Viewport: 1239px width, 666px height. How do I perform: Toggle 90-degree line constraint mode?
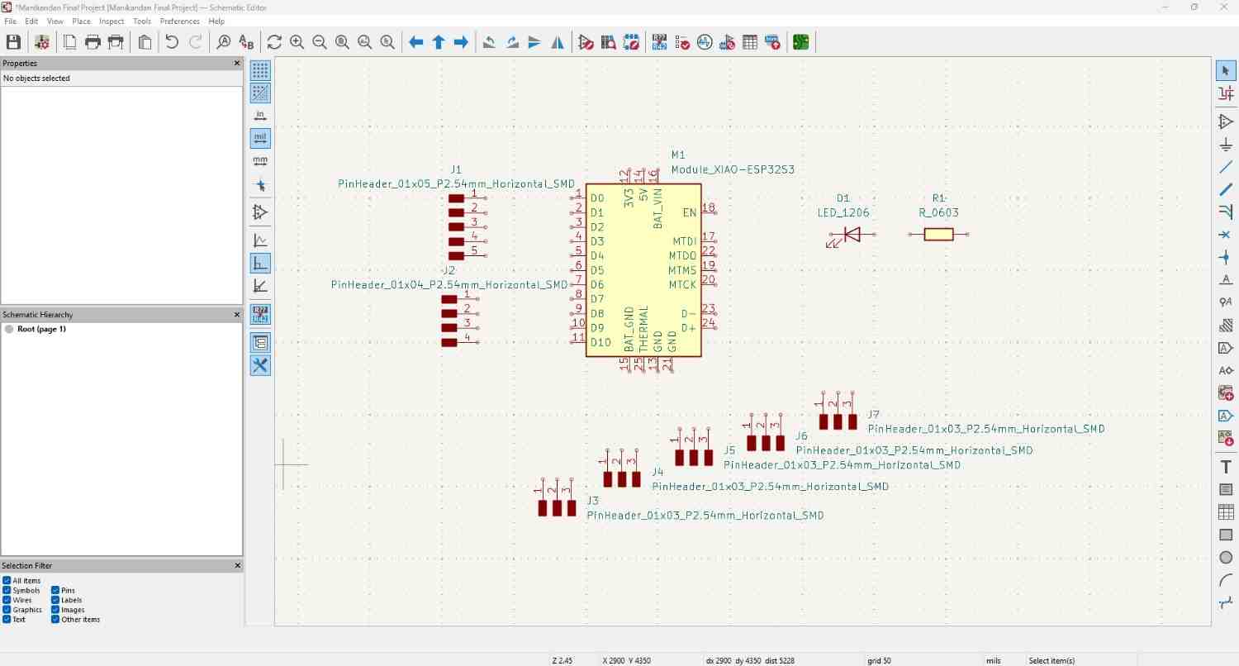pos(260,263)
